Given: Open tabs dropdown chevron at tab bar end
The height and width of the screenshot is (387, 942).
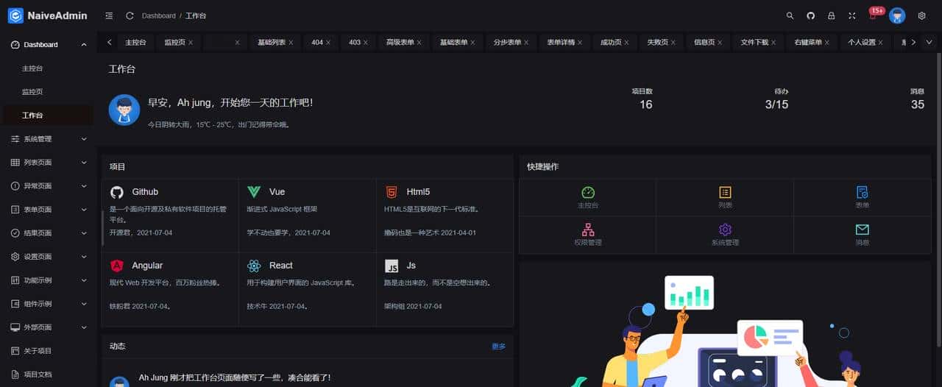Looking at the screenshot, I should tap(929, 43).
